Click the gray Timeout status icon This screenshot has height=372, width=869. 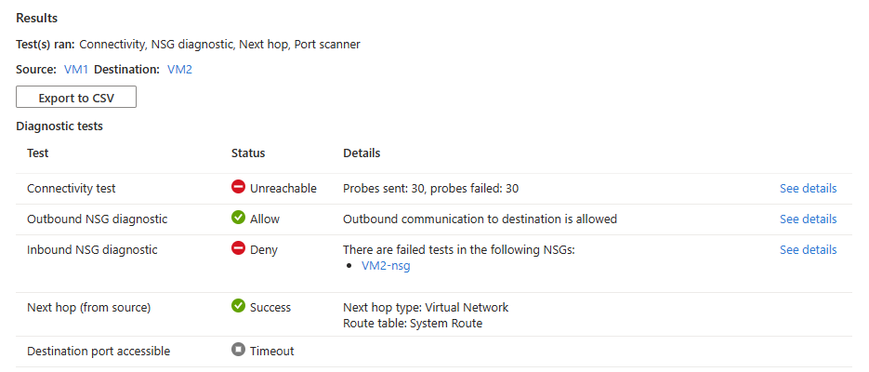coord(238,351)
